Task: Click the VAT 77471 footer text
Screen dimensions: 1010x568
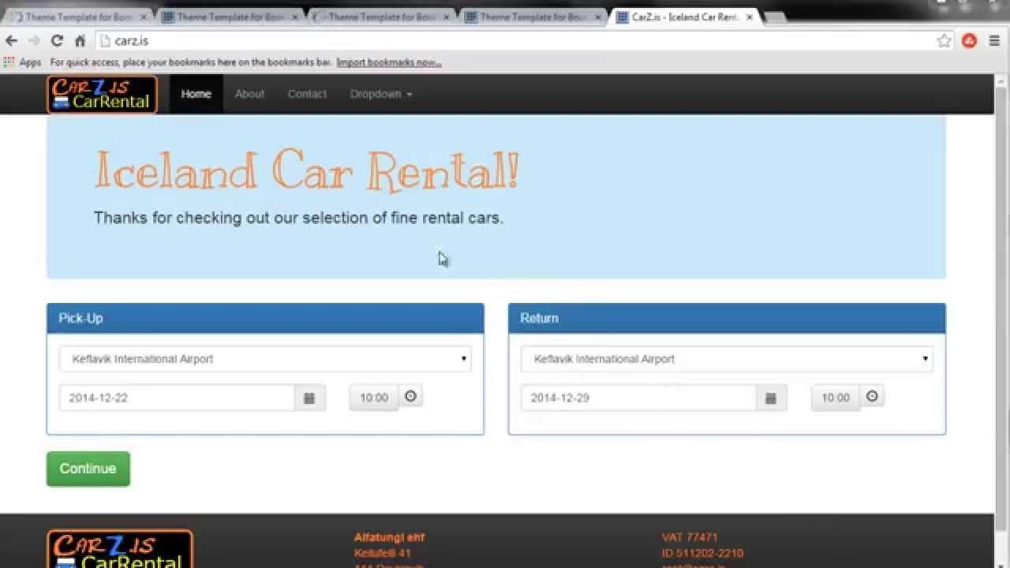Action: (690, 537)
